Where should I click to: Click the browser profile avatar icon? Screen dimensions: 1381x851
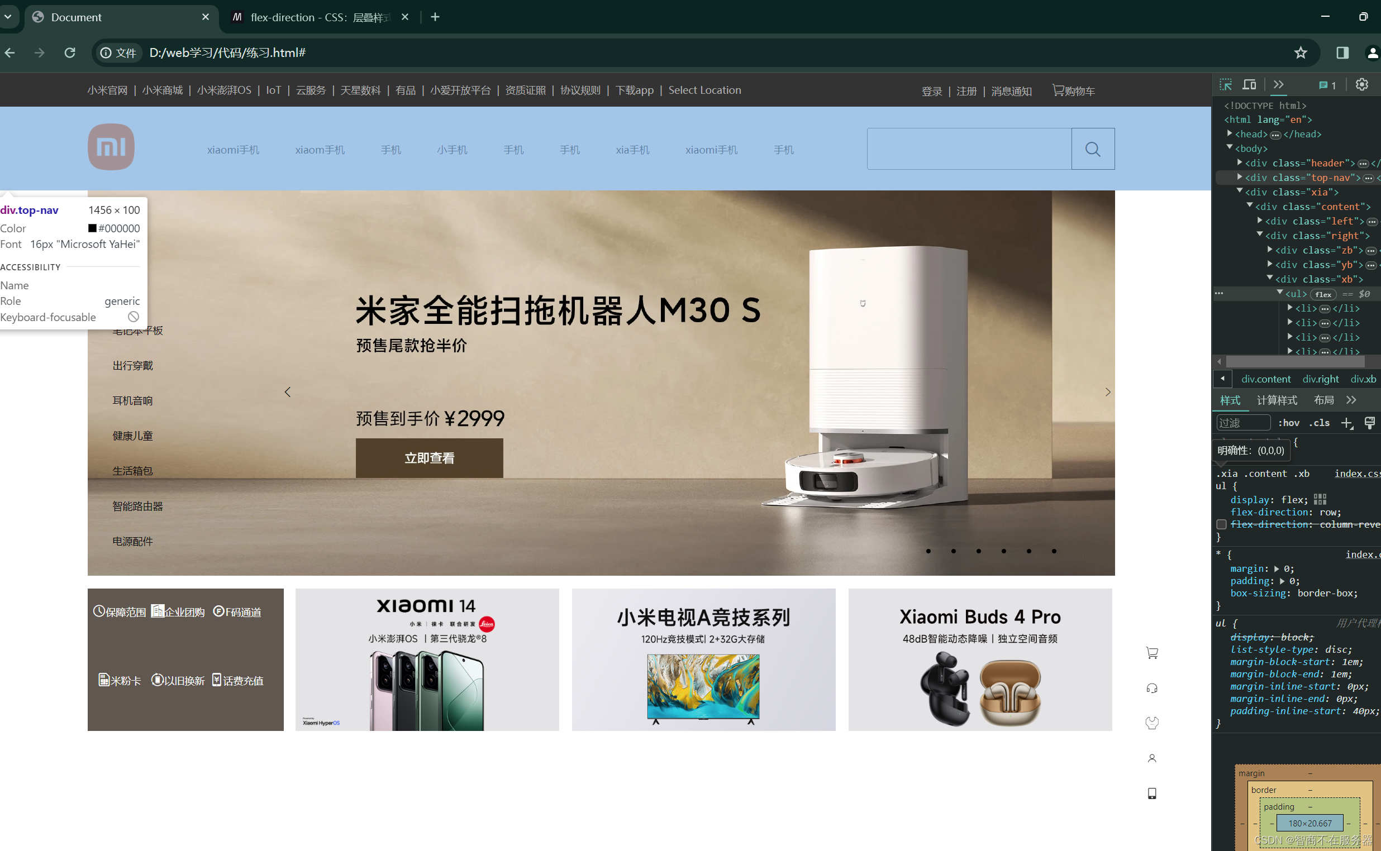click(1372, 52)
